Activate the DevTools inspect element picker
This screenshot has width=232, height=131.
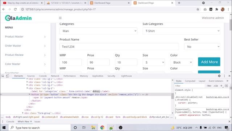coord(3,76)
